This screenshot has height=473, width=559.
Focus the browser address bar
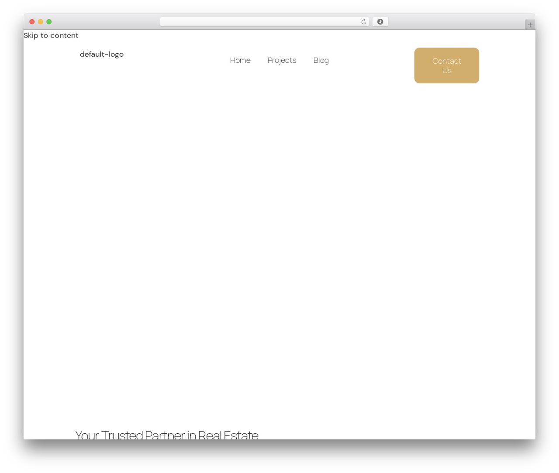pos(264,22)
